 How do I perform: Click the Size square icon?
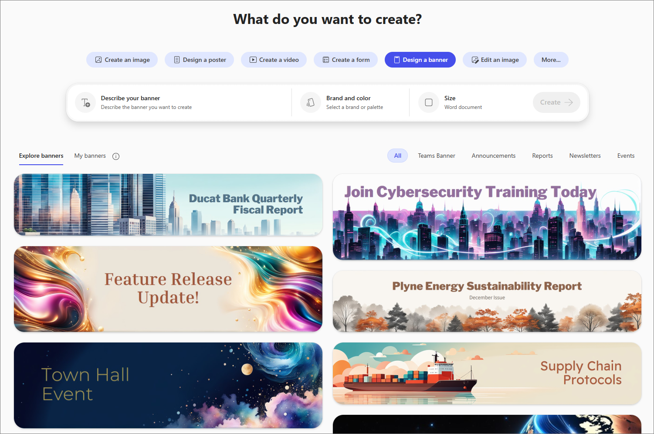tap(429, 102)
